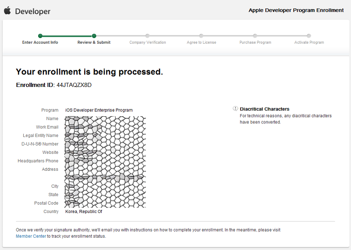
Task: Click the Name field label
Action: click(x=52, y=119)
